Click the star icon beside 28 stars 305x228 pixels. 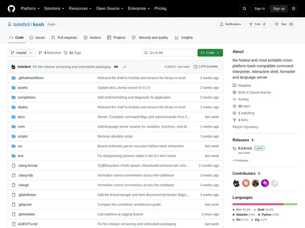click(234, 106)
